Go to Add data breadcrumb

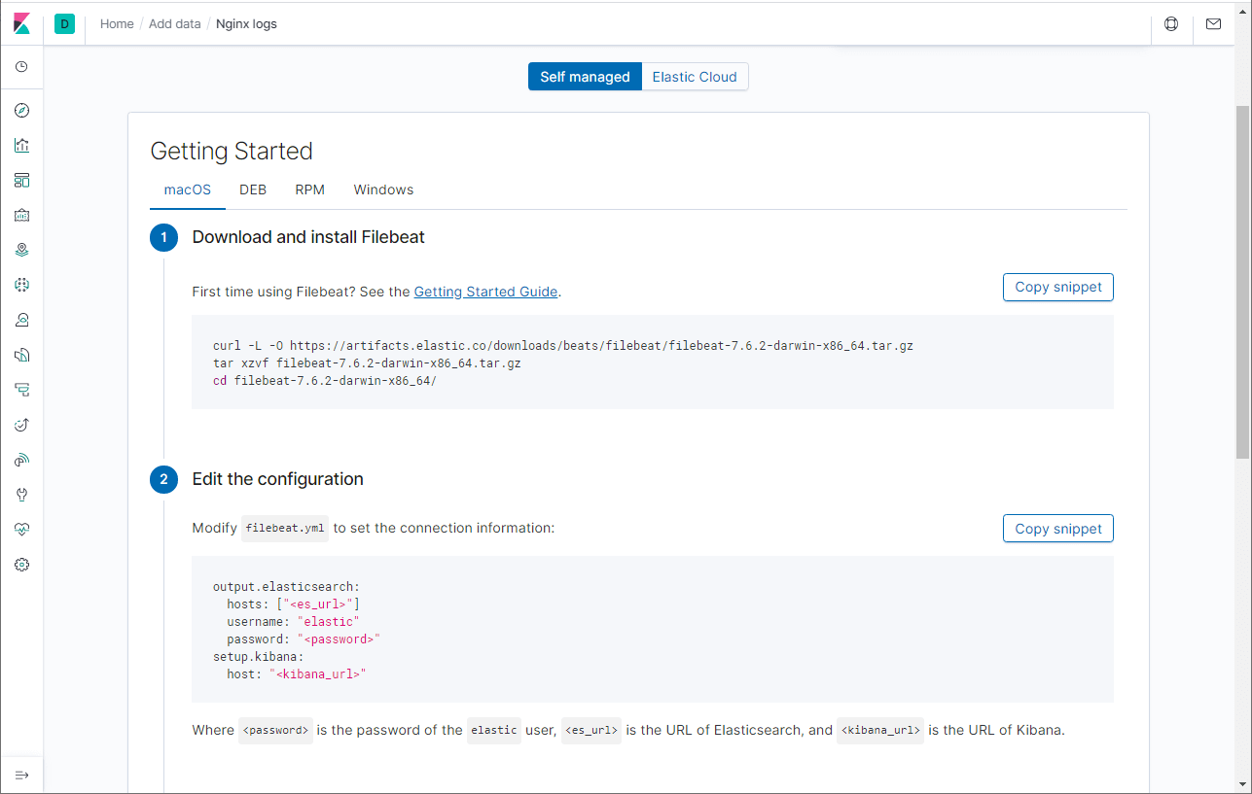point(175,23)
